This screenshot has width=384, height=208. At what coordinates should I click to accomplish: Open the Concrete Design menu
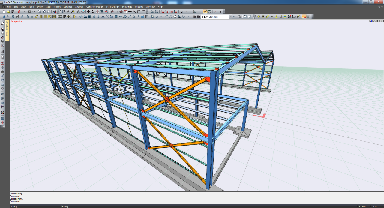click(x=95, y=7)
